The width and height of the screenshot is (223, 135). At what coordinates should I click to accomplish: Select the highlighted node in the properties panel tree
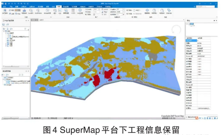[192, 24]
